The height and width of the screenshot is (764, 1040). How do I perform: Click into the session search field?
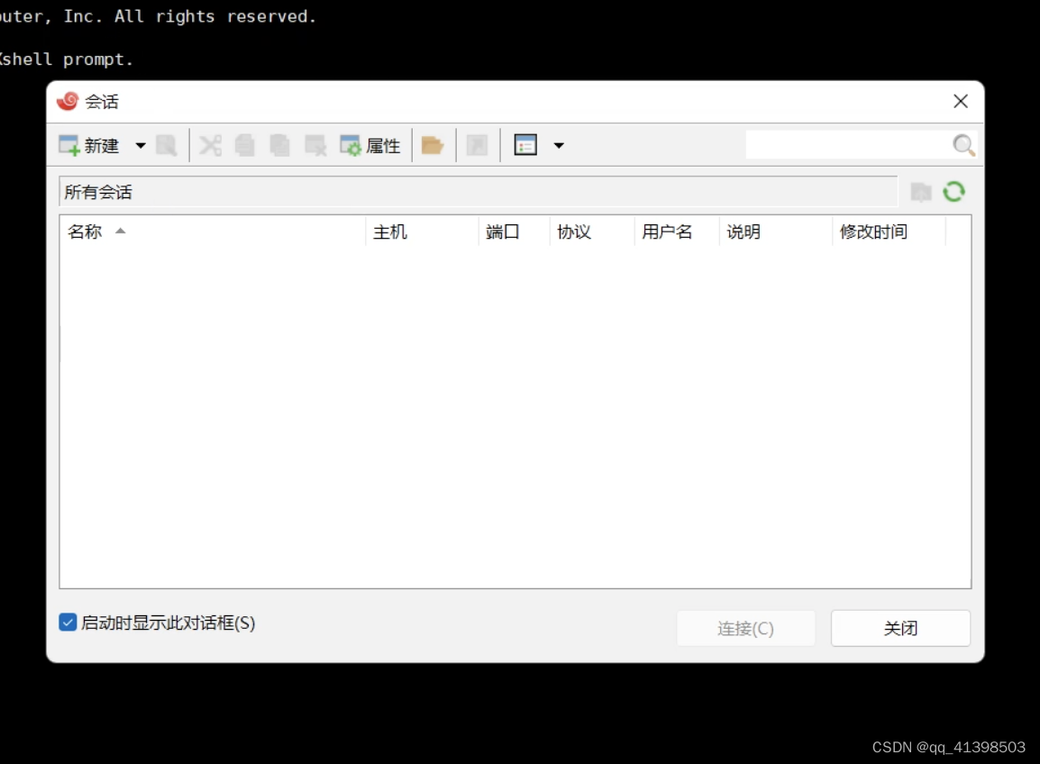click(848, 144)
